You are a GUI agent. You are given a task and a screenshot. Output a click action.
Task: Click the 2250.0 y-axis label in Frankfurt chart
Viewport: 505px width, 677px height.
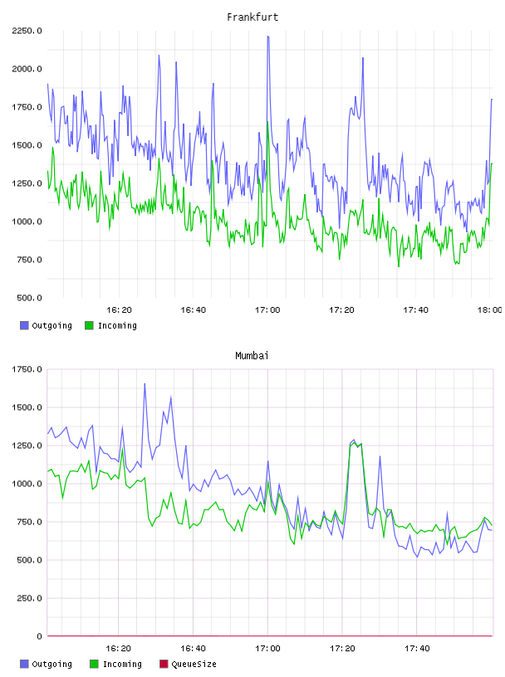pos(27,31)
